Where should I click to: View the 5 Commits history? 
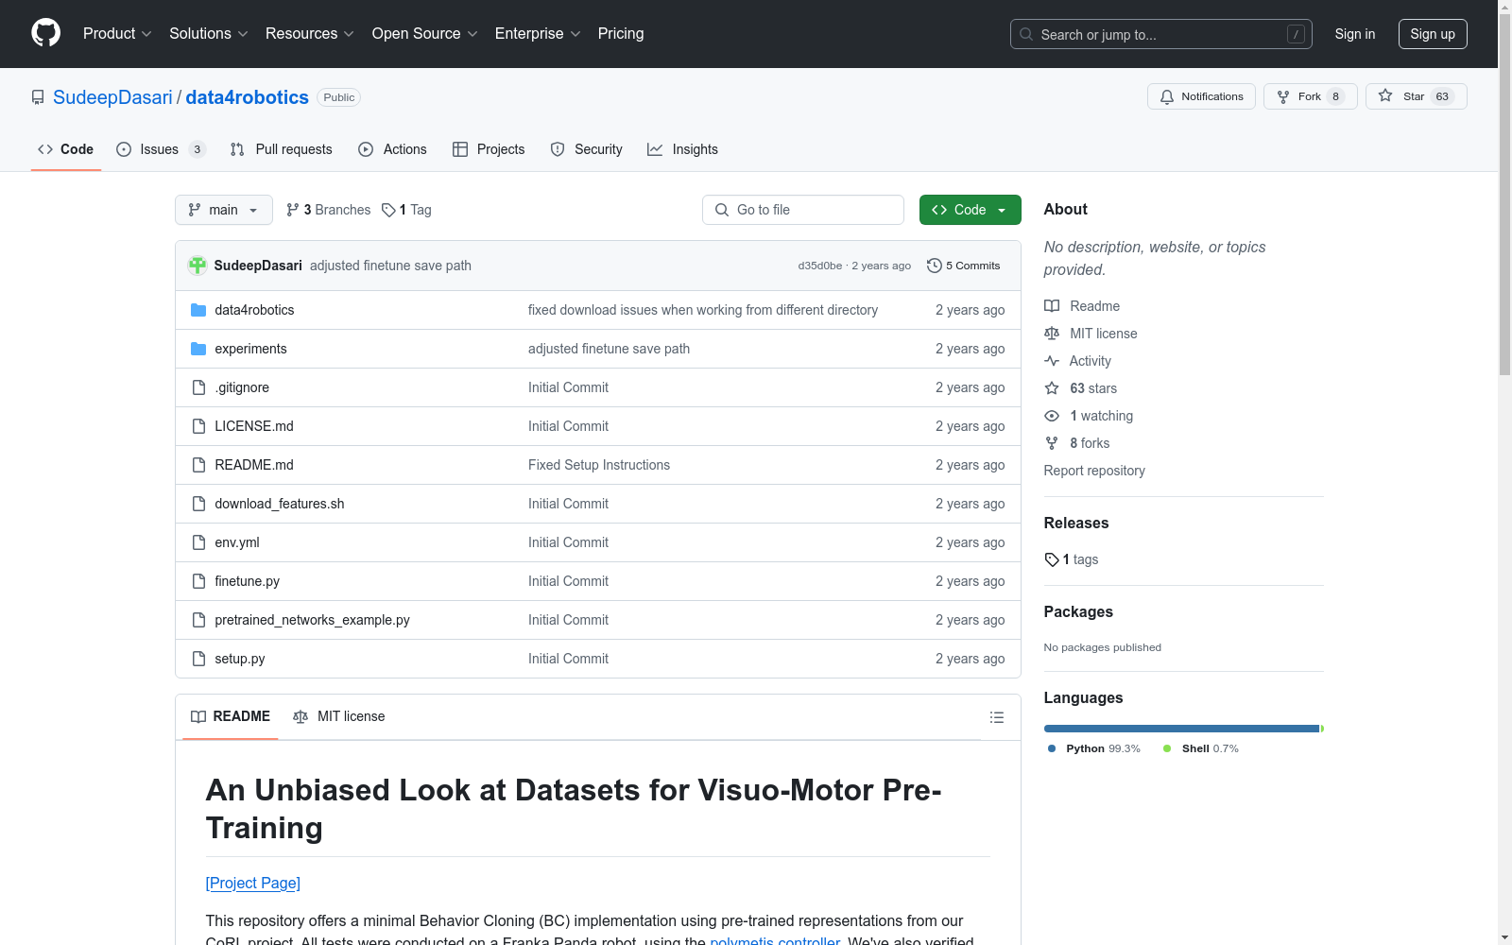964,266
